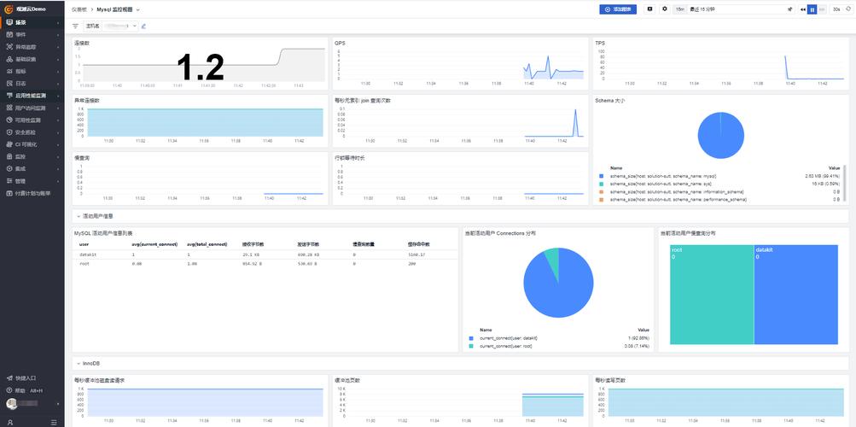
Task: Click the refresh icon next to 30s
Action: click(x=848, y=9)
